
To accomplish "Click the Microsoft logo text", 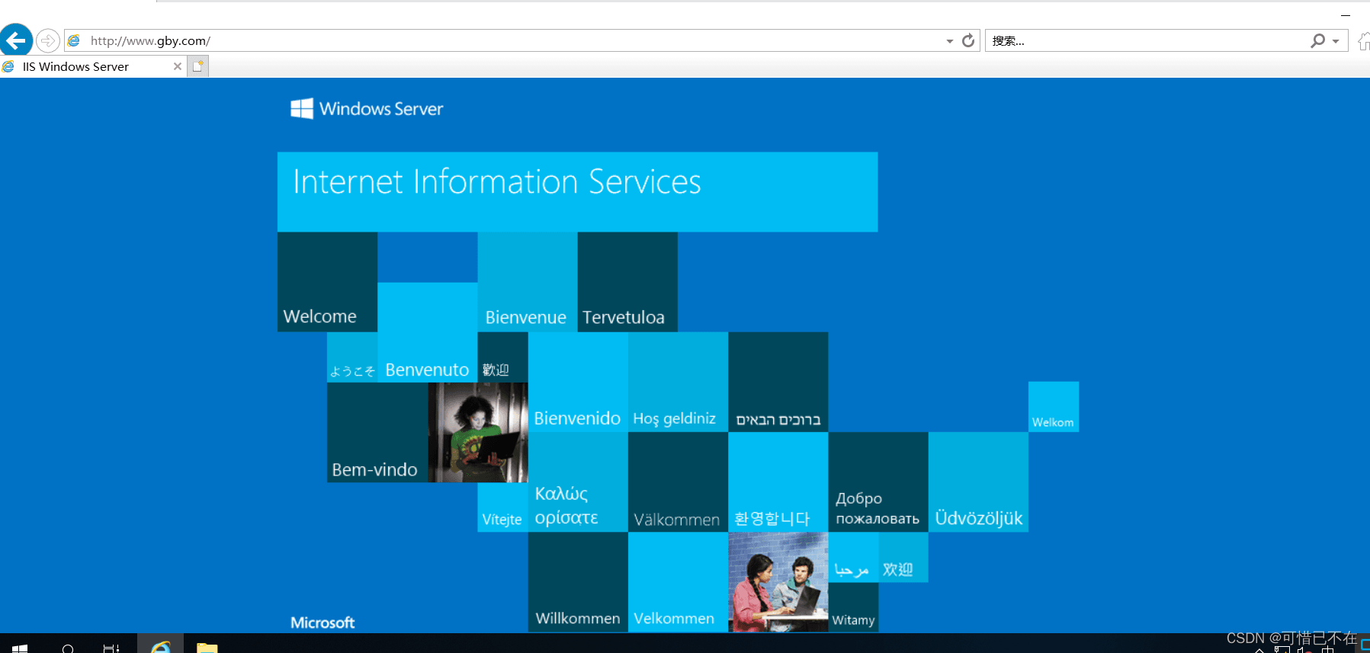I will (322, 623).
